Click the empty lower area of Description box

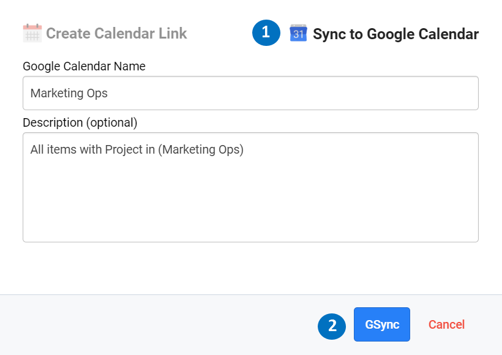pos(250,214)
